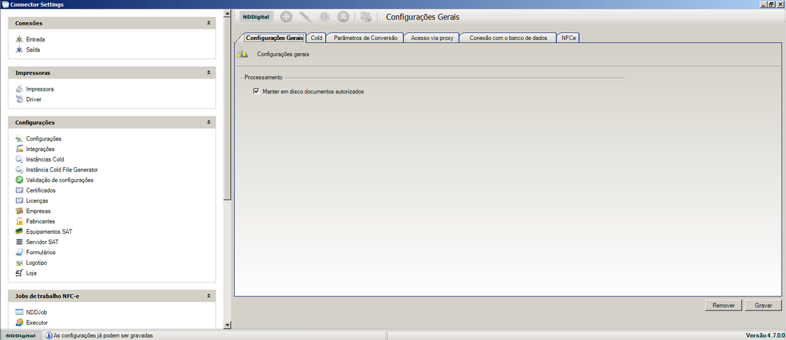The image size is (786, 340).
Task: Click the NDDJob icon in Jobs panel
Action: pos(20,312)
